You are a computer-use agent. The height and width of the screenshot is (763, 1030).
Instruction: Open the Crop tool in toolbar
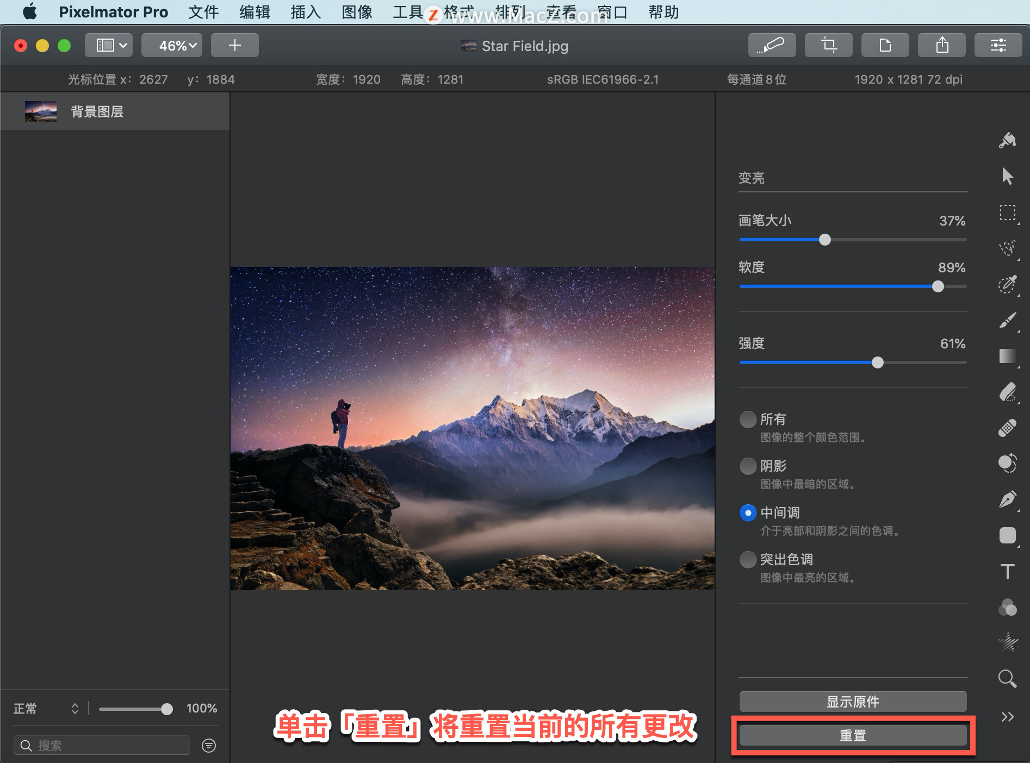point(829,45)
